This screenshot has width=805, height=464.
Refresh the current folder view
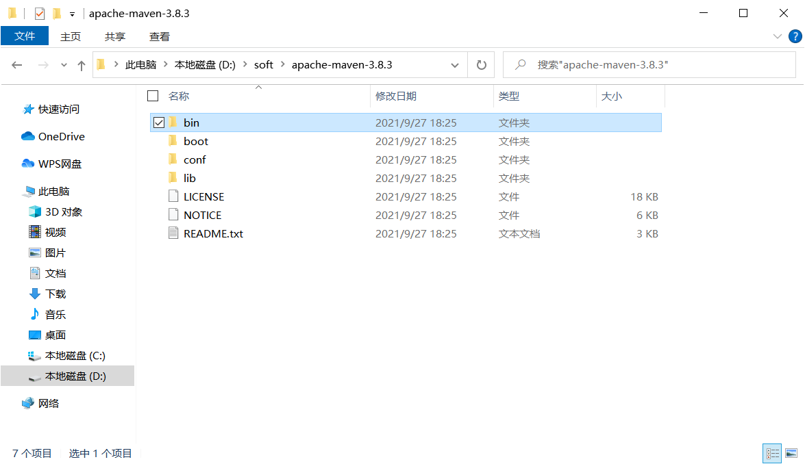(x=481, y=65)
